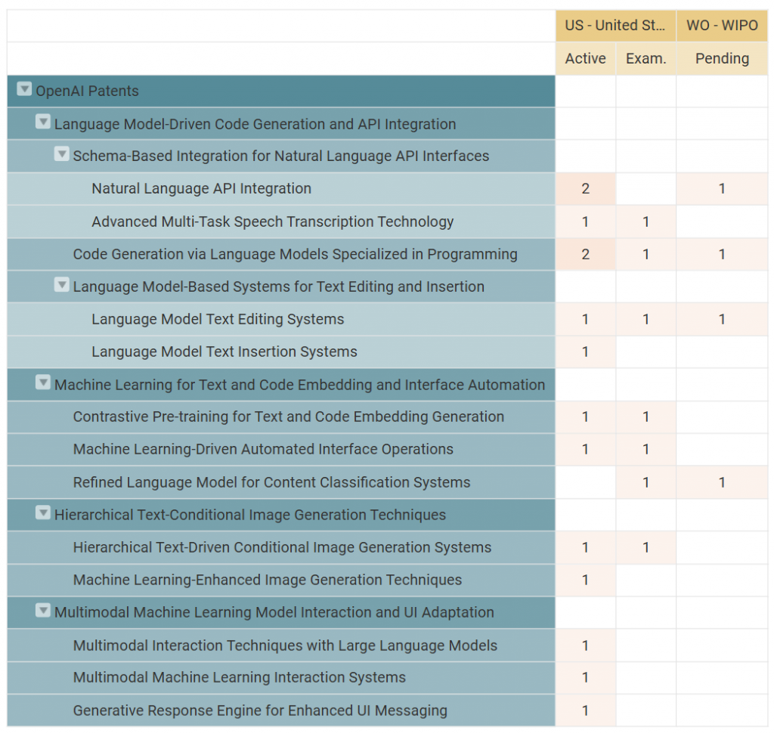The height and width of the screenshot is (734, 774).
Task: Select Hierarchical Text-Driven Conditional Image Generation Systems row
Action: (x=281, y=547)
